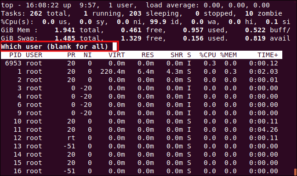Click the PR column header
The height and width of the screenshot is (176, 297).
(71, 55)
